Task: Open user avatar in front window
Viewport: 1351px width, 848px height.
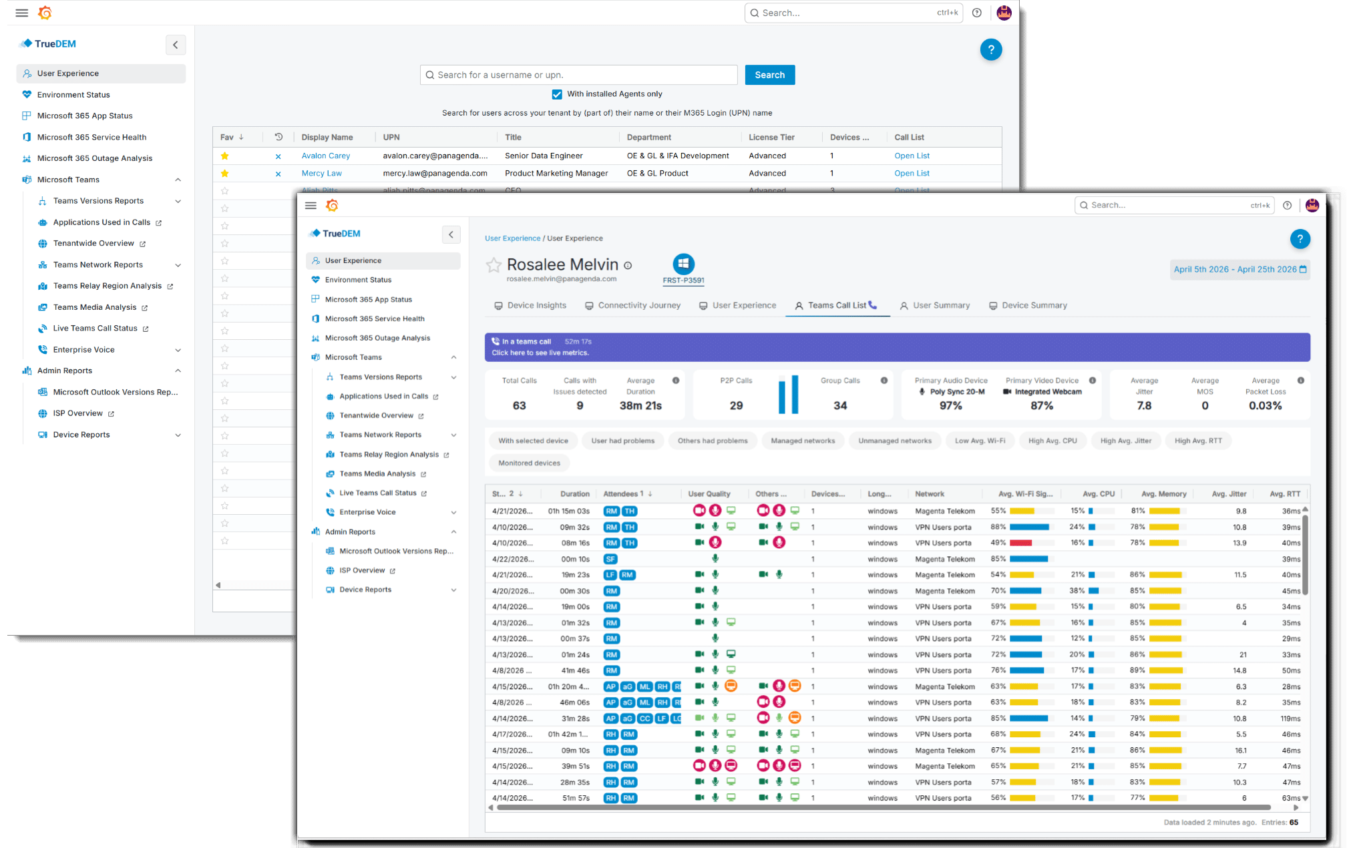Action: (1312, 206)
